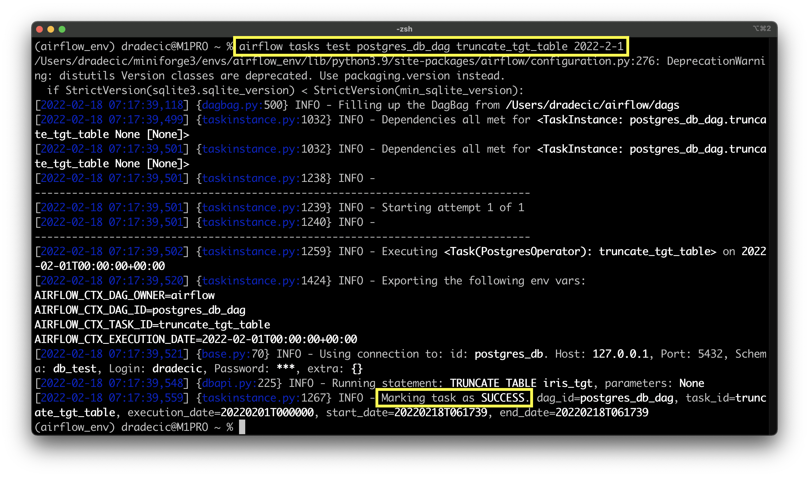
Task: Click the -zsh window title
Action: (x=404, y=29)
